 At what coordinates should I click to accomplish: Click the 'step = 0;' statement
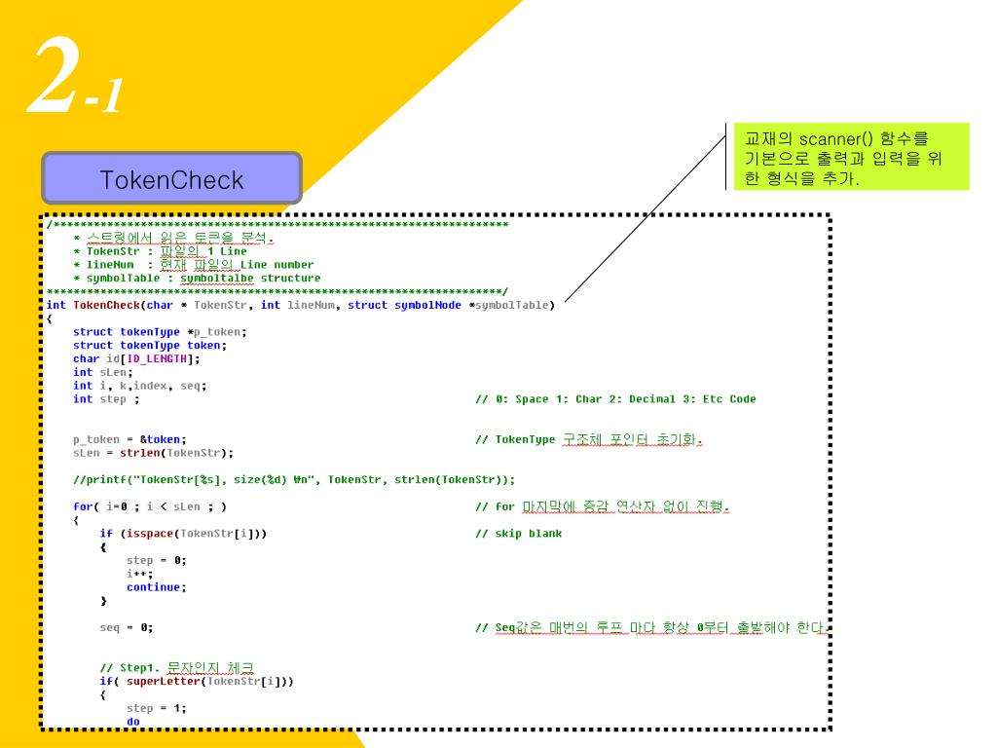(156, 560)
